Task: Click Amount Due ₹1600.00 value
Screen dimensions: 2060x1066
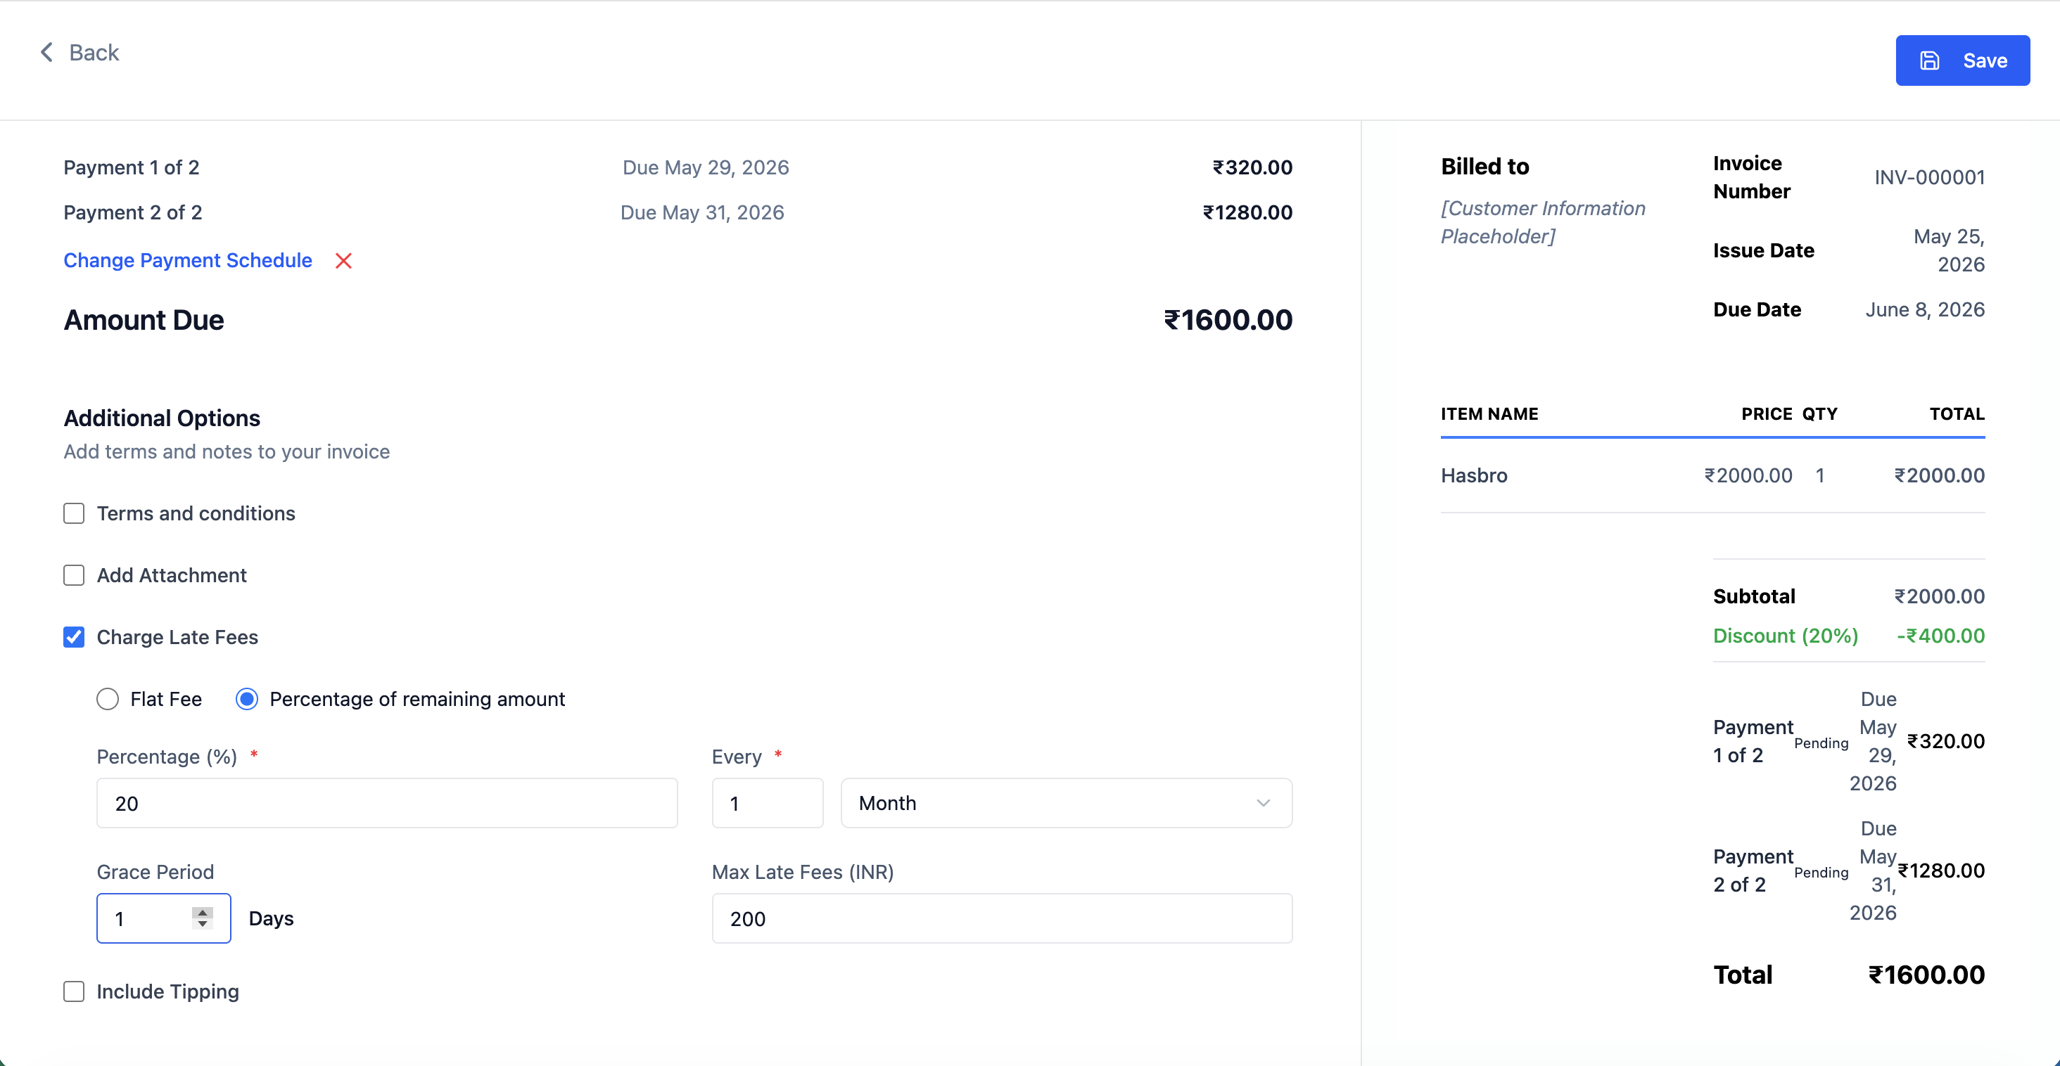Action: coord(1228,321)
